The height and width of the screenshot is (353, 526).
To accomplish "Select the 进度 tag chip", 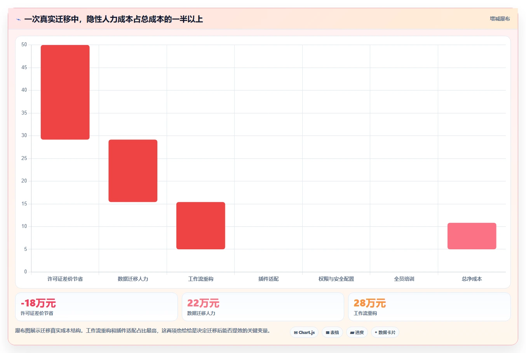I will [x=357, y=332].
